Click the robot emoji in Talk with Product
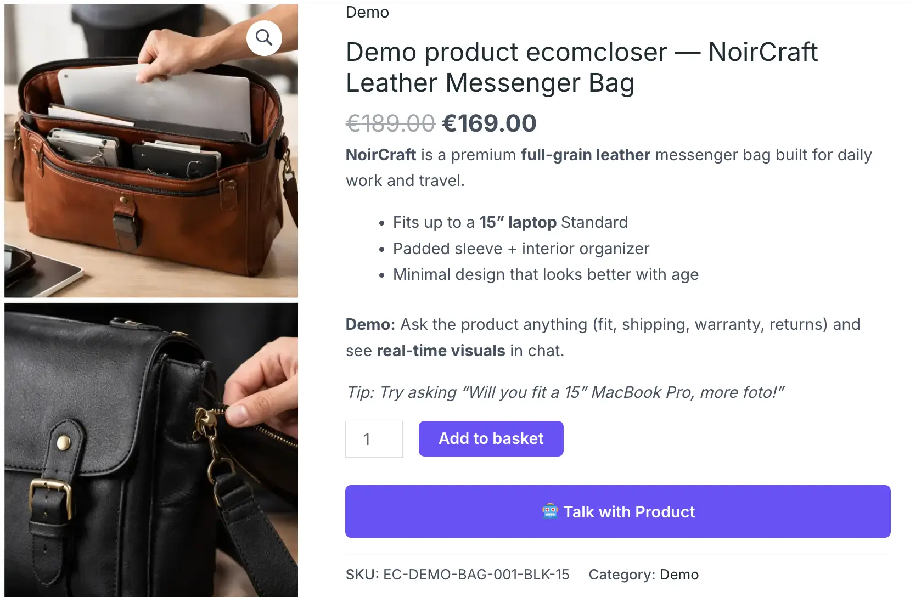This screenshot has height=597, width=910. pos(551,511)
